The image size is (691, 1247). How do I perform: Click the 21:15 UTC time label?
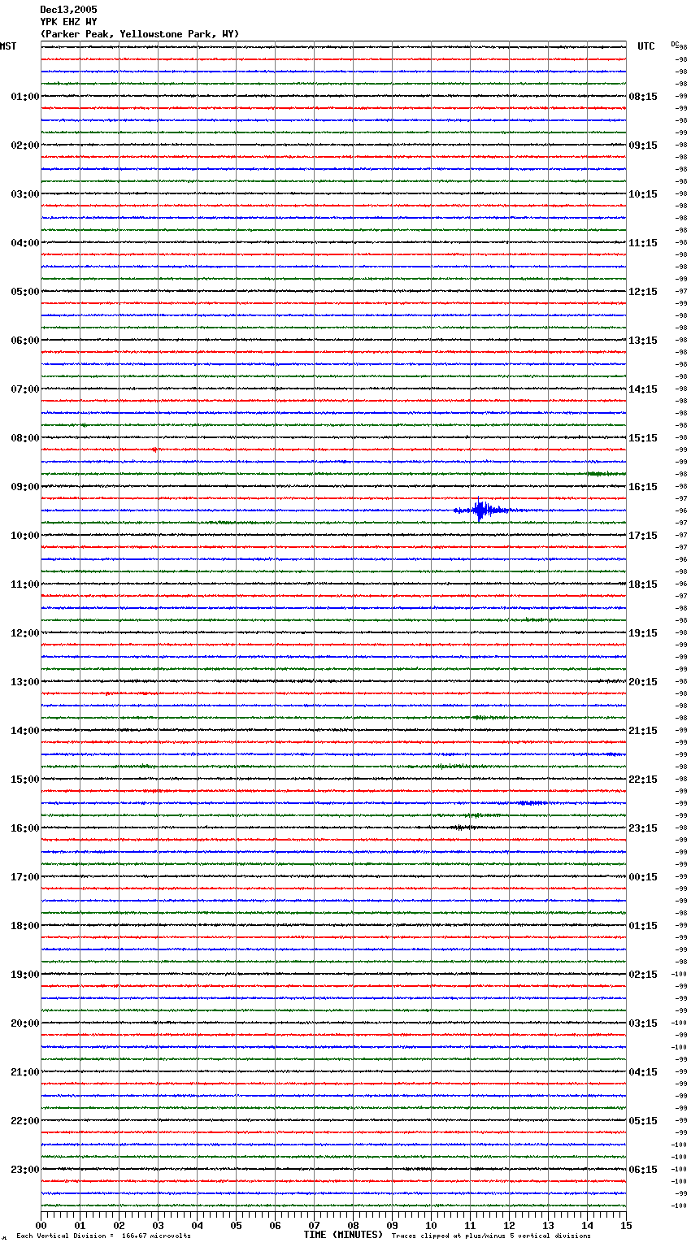coord(643,731)
